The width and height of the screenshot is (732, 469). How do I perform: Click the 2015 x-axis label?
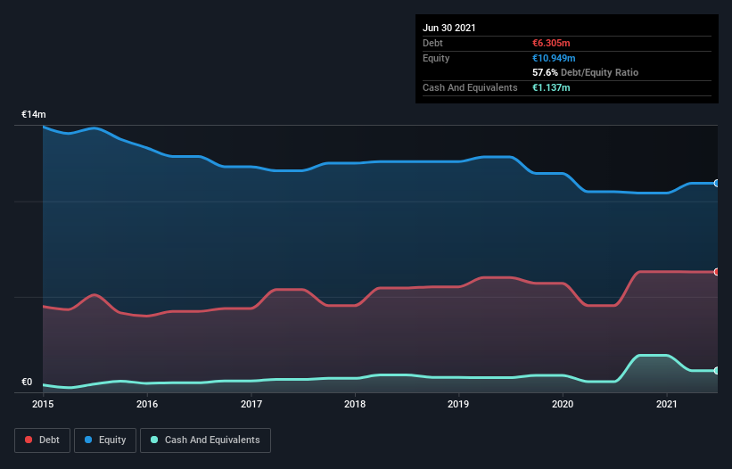click(x=43, y=404)
